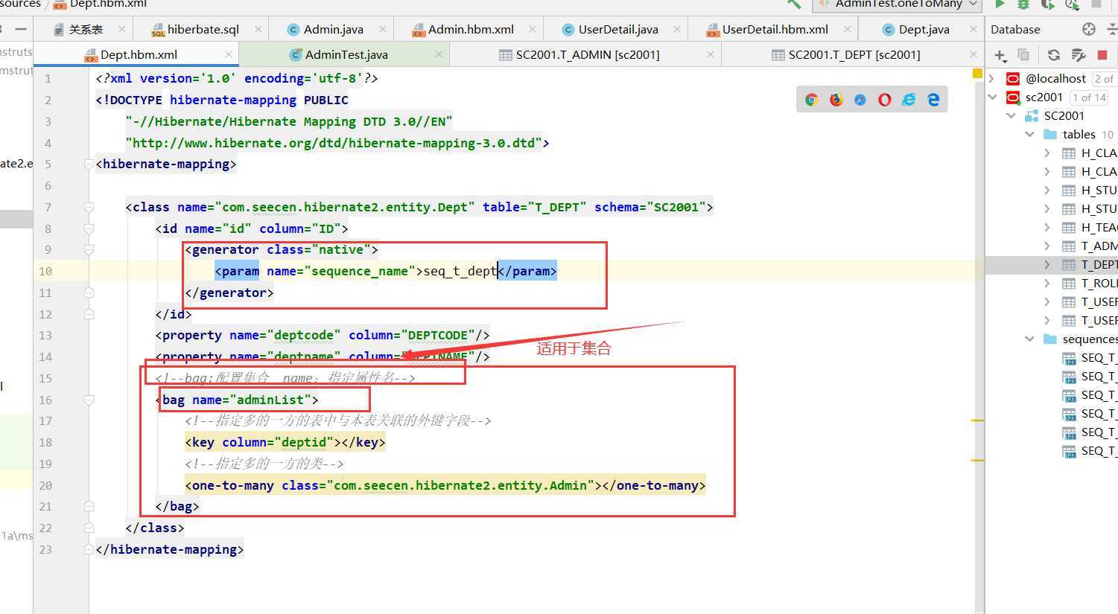Click the '2 of' counter next to @localhost
The height and width of the screenshot is (614, 1118).
(x=1105, y=79)
